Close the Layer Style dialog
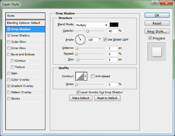Screen dimensions: 175x136 [166, 3]
